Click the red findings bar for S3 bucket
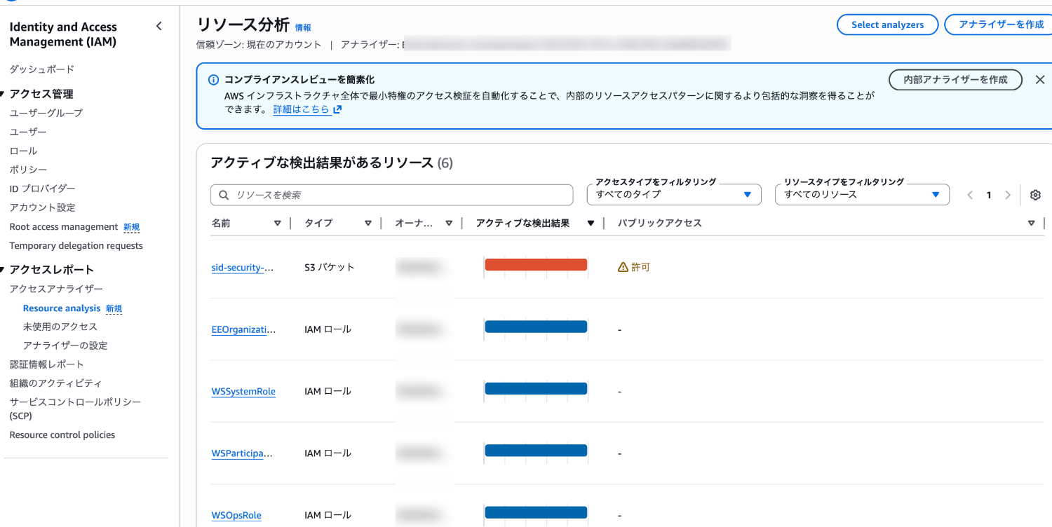Screen dimensions: 1052x527 pyautogui.click(x=536, y=264)
